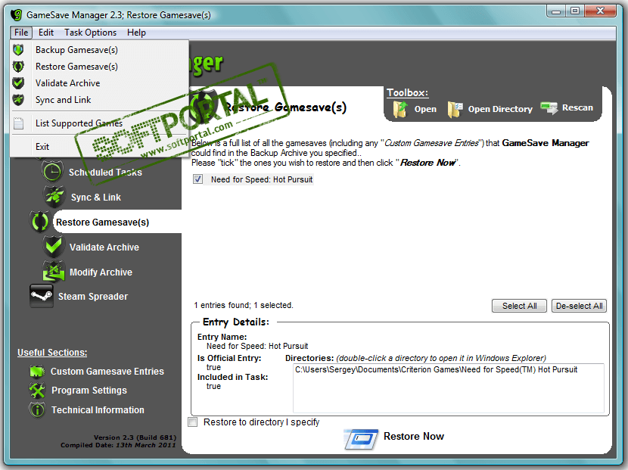Click the Restore Gamesave(s) menu icon
This screenshot has width=628, height=470.
[18, 67]
